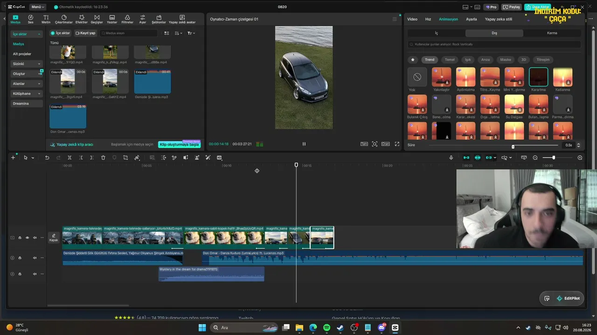Open the Ses (audio) panel
The width and height of the screenshot is (597, 335).
coord(30,19)
